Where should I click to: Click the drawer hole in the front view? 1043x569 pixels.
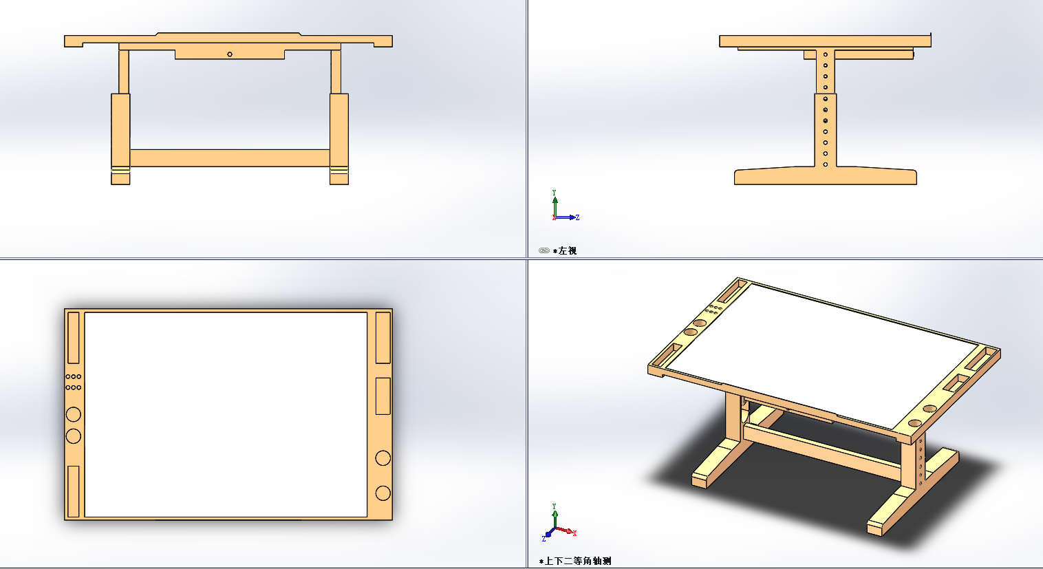click(x=230, y=54)
